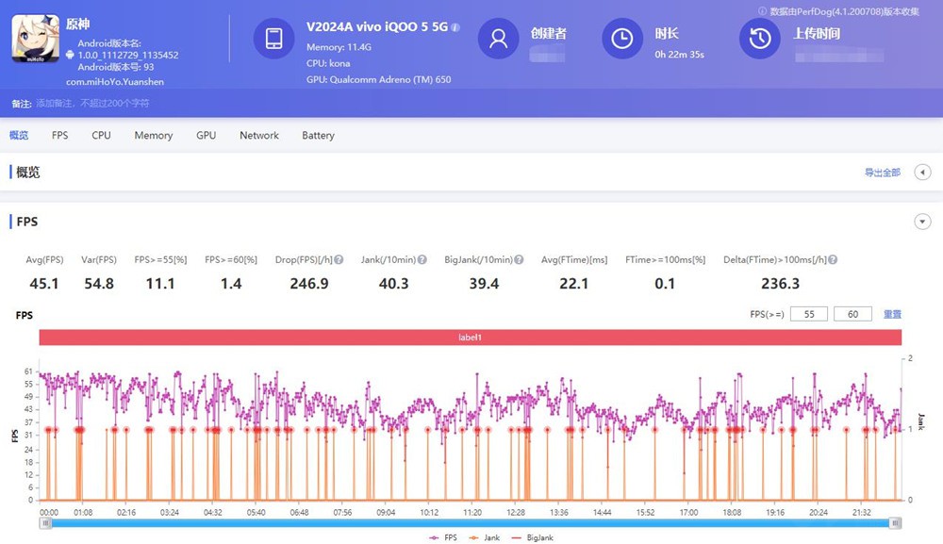This screenshot has height=544, width=943.
Task: Click the 重置 reset link
Action: 892,314
